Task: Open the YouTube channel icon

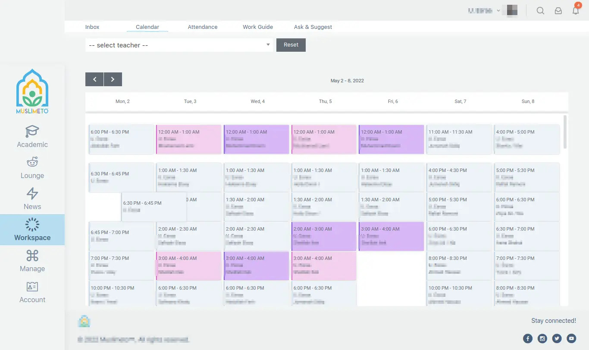Action: click(x=571, y=338)
